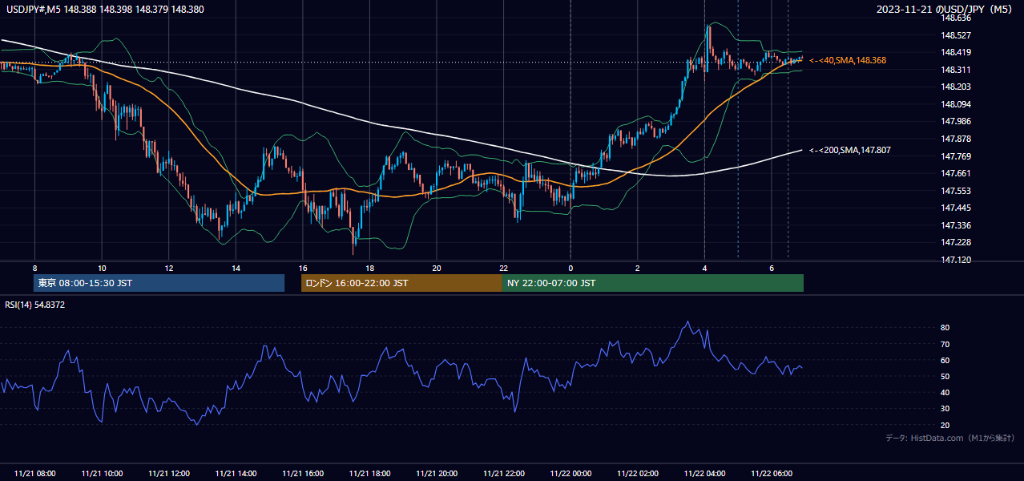Click the hour label 0 under the chart
1024x481 pixels.
click(x=570, y=268)
